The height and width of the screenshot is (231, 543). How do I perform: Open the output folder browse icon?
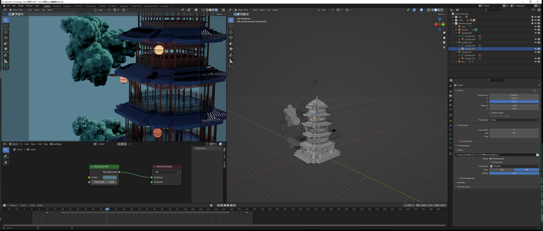pos(537,155)
